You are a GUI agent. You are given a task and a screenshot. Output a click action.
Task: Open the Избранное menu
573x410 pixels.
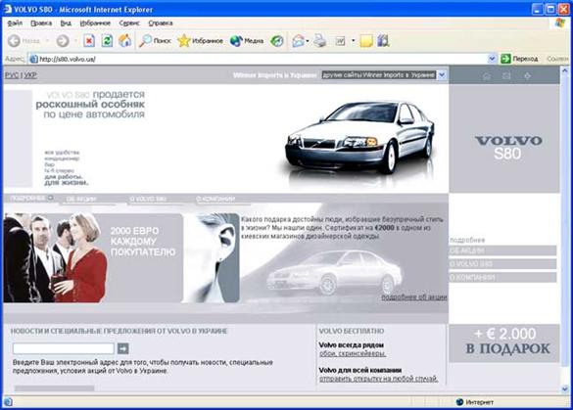[x=95, y=23]
